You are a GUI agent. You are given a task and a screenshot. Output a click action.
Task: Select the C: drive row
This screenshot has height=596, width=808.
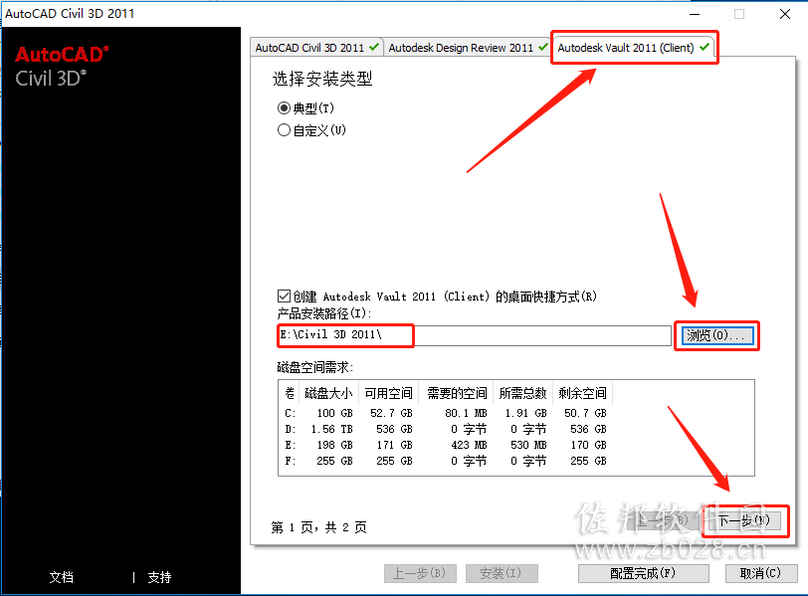(446, 413)
